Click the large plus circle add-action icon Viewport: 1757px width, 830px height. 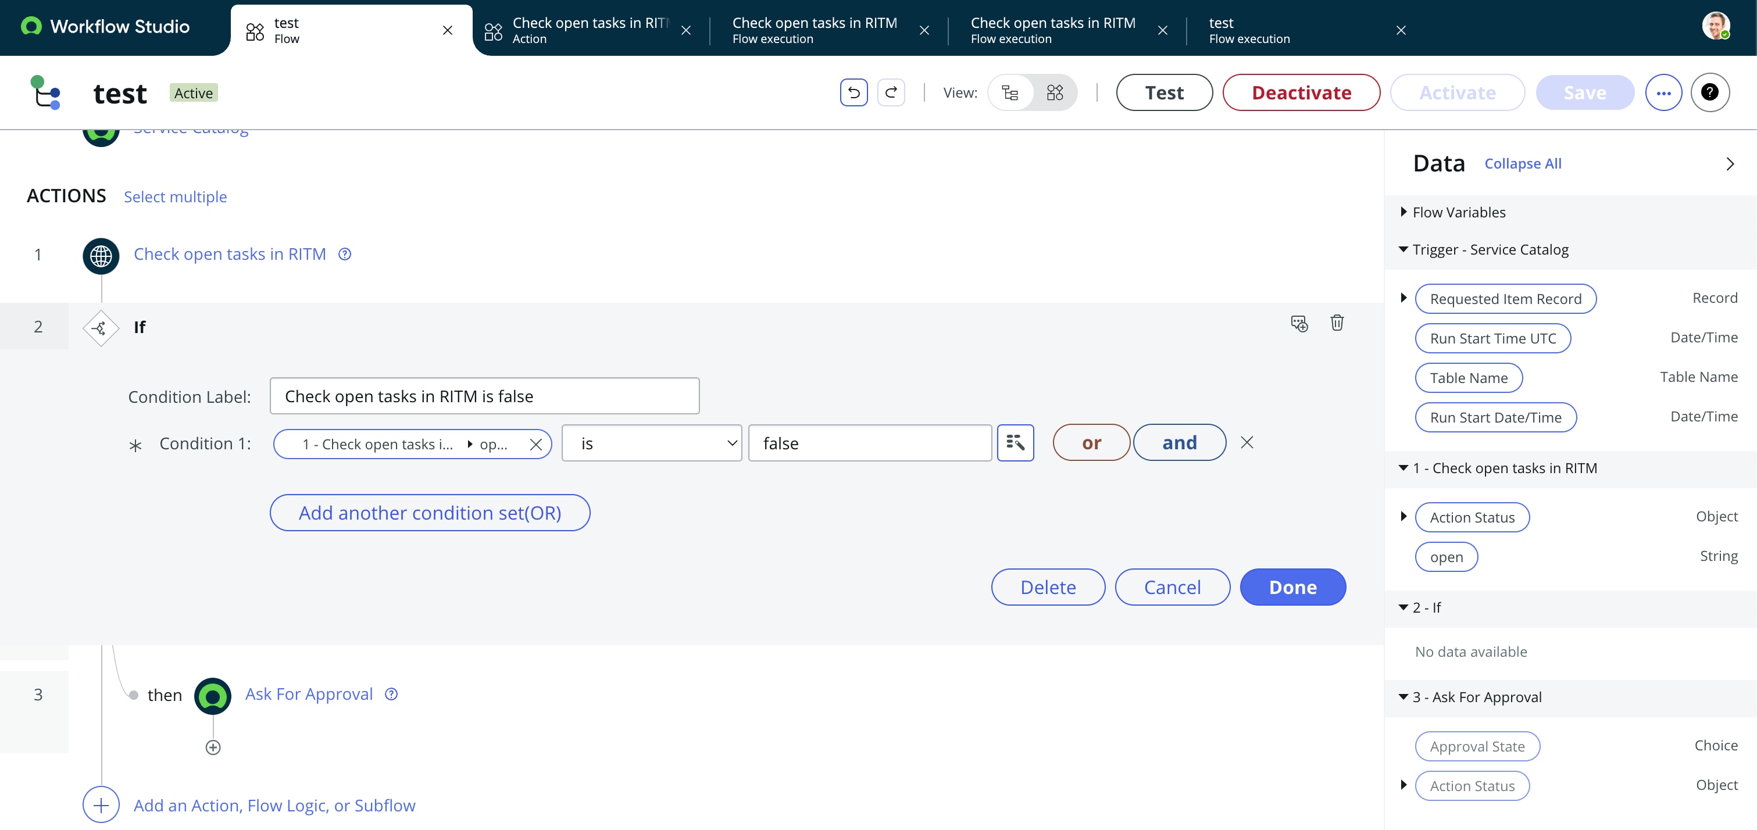click(101, 805)
